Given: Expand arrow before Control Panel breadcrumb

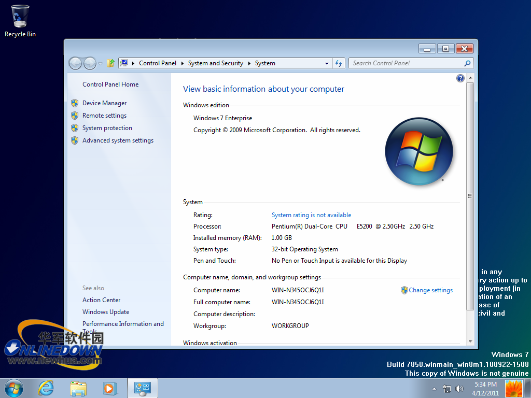Looking at the screenshot, I should [133, 63].
